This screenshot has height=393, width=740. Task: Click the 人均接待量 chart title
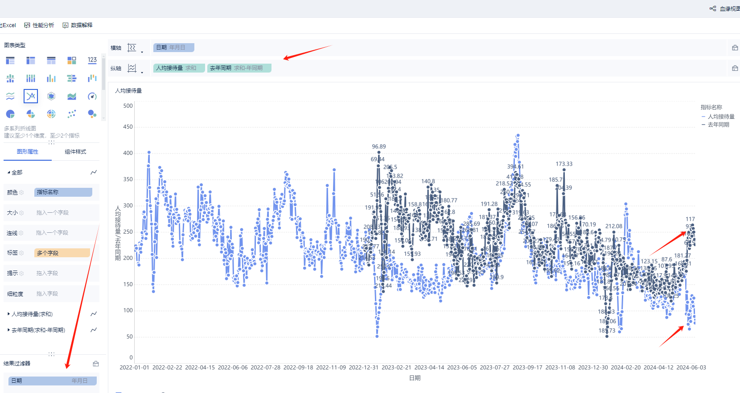point(128,91)
